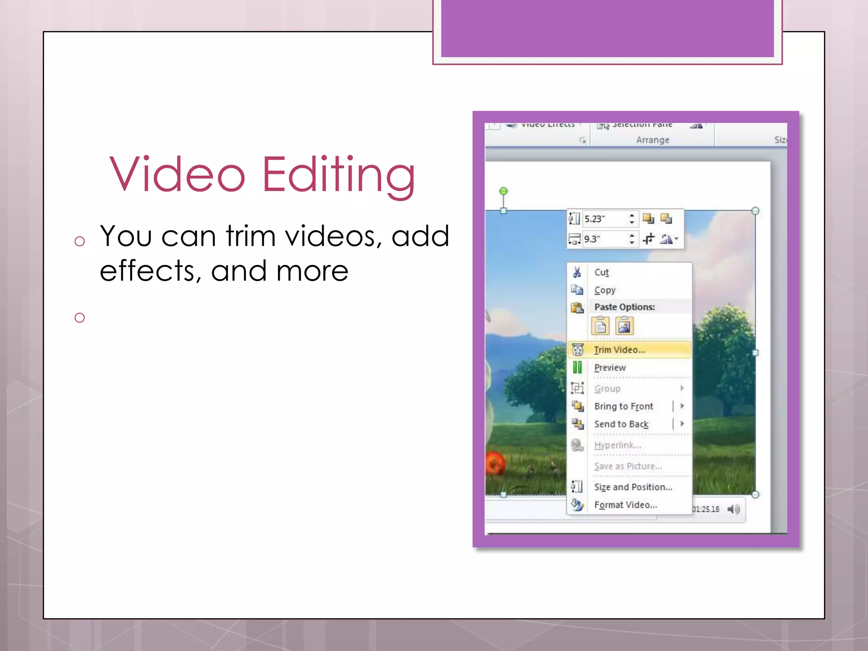Open Size and Position from menu

coord(633,487)
